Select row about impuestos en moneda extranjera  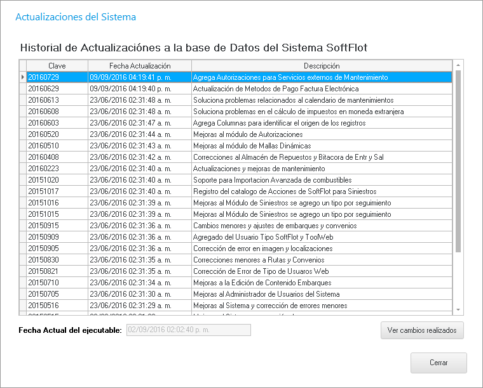click(x=297, y=112)
